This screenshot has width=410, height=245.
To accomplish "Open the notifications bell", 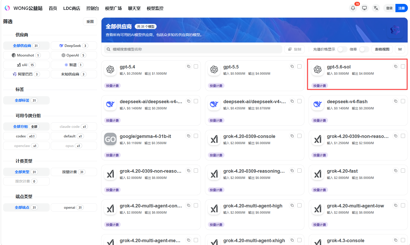I will click(353, 8).
